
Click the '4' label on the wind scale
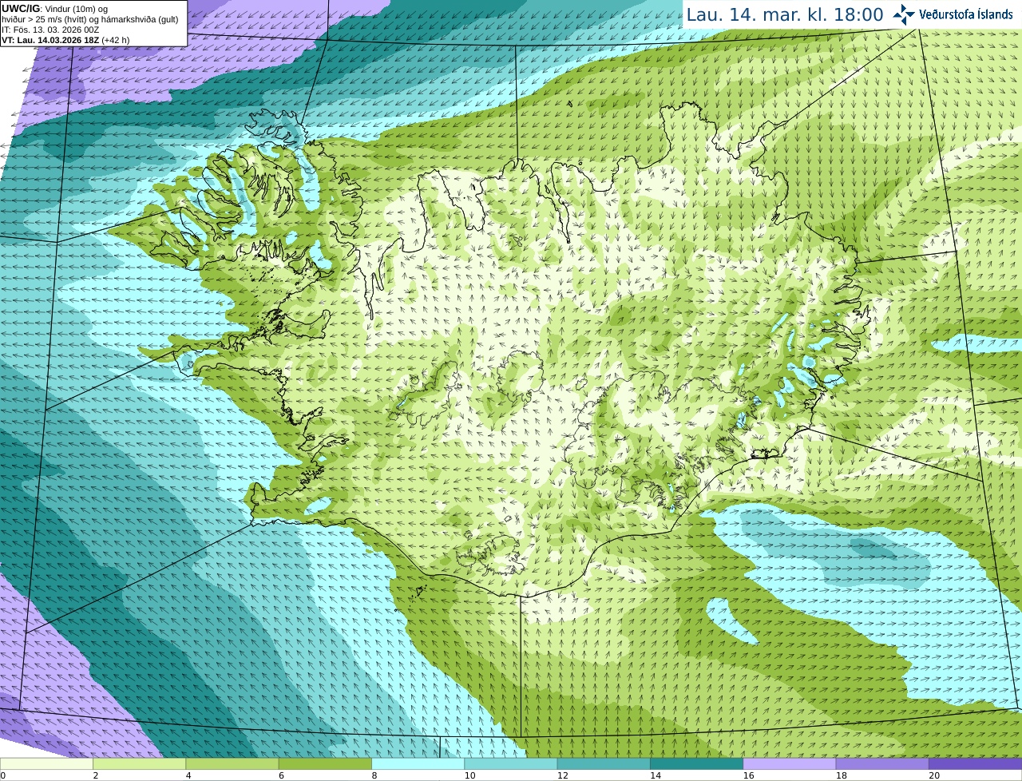188,775
